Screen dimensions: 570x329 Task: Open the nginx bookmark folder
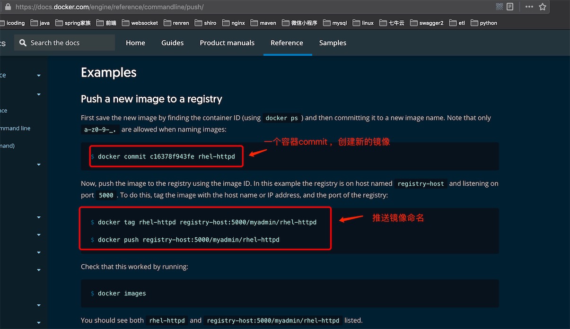(234, 23)
